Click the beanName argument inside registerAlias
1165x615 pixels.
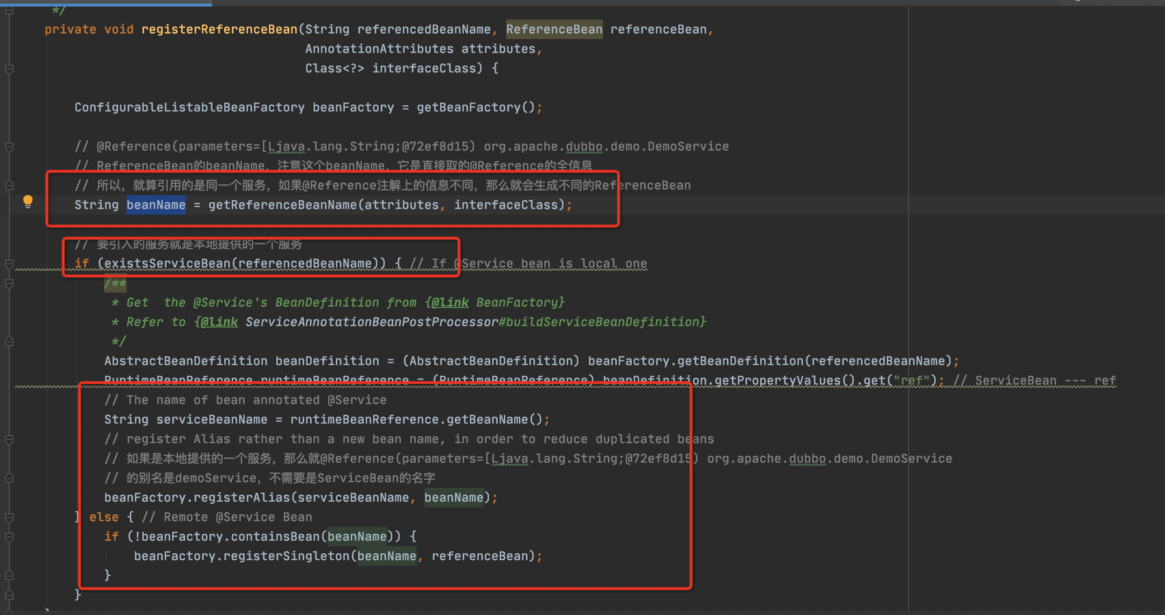coord(454,497)
